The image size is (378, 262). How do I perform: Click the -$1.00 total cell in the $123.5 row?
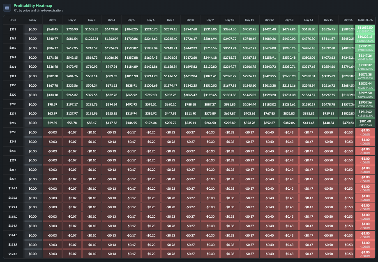tap(365, 254)
